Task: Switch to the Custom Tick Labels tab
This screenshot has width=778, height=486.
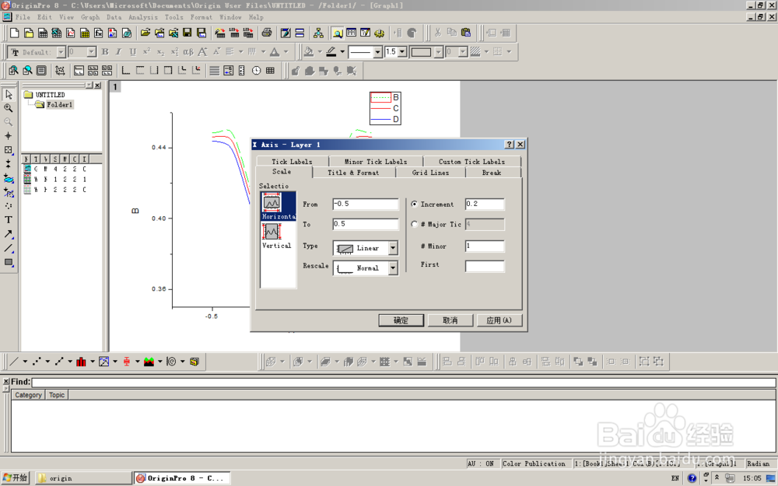Action: point(472,162)
